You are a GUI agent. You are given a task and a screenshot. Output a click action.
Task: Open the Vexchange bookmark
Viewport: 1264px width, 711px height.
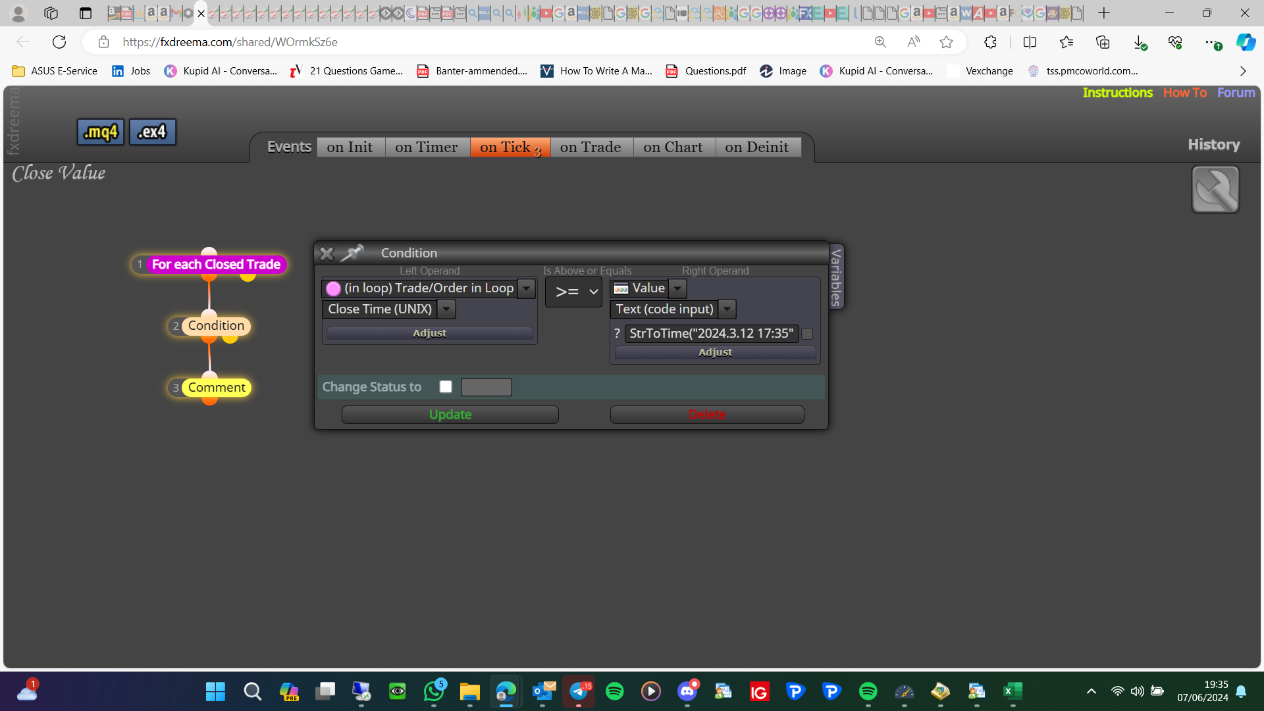click(980, 71)
